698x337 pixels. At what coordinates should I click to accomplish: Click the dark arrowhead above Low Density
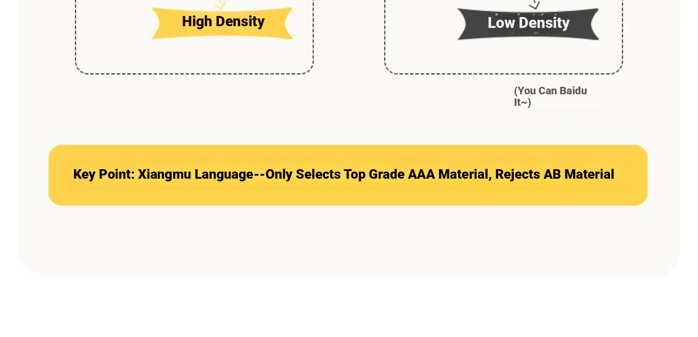pos(534,4)
